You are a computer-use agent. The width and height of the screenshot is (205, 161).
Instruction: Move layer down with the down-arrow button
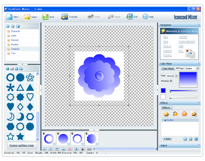(x=51, y=149)
